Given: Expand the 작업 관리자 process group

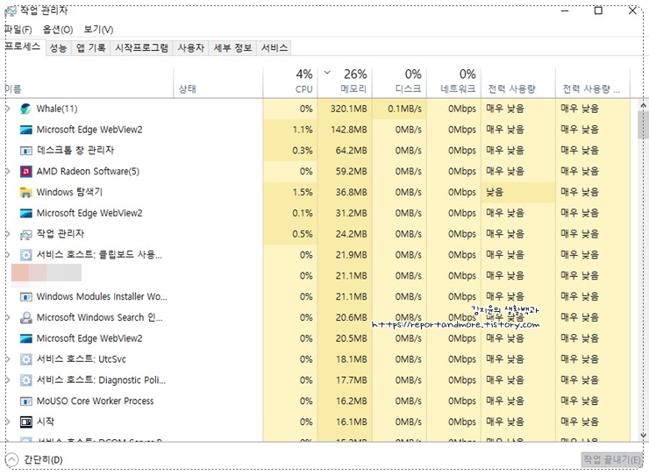Looking at the screenshot, I should [x=7, y=234].
